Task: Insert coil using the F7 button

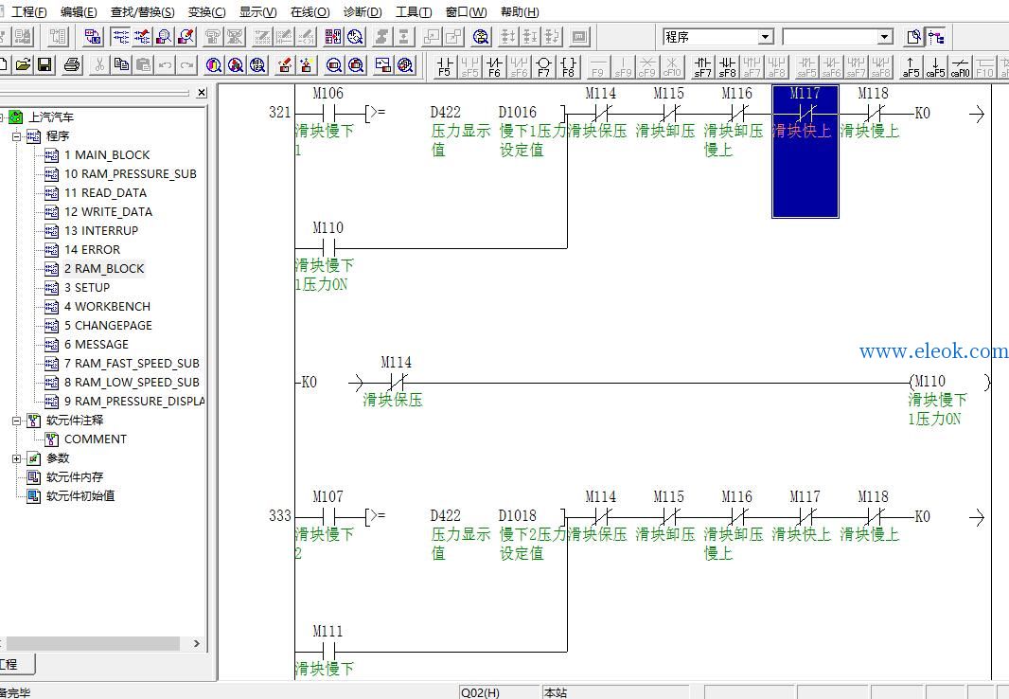Action: pyautogui.click(x=543, y=66)
